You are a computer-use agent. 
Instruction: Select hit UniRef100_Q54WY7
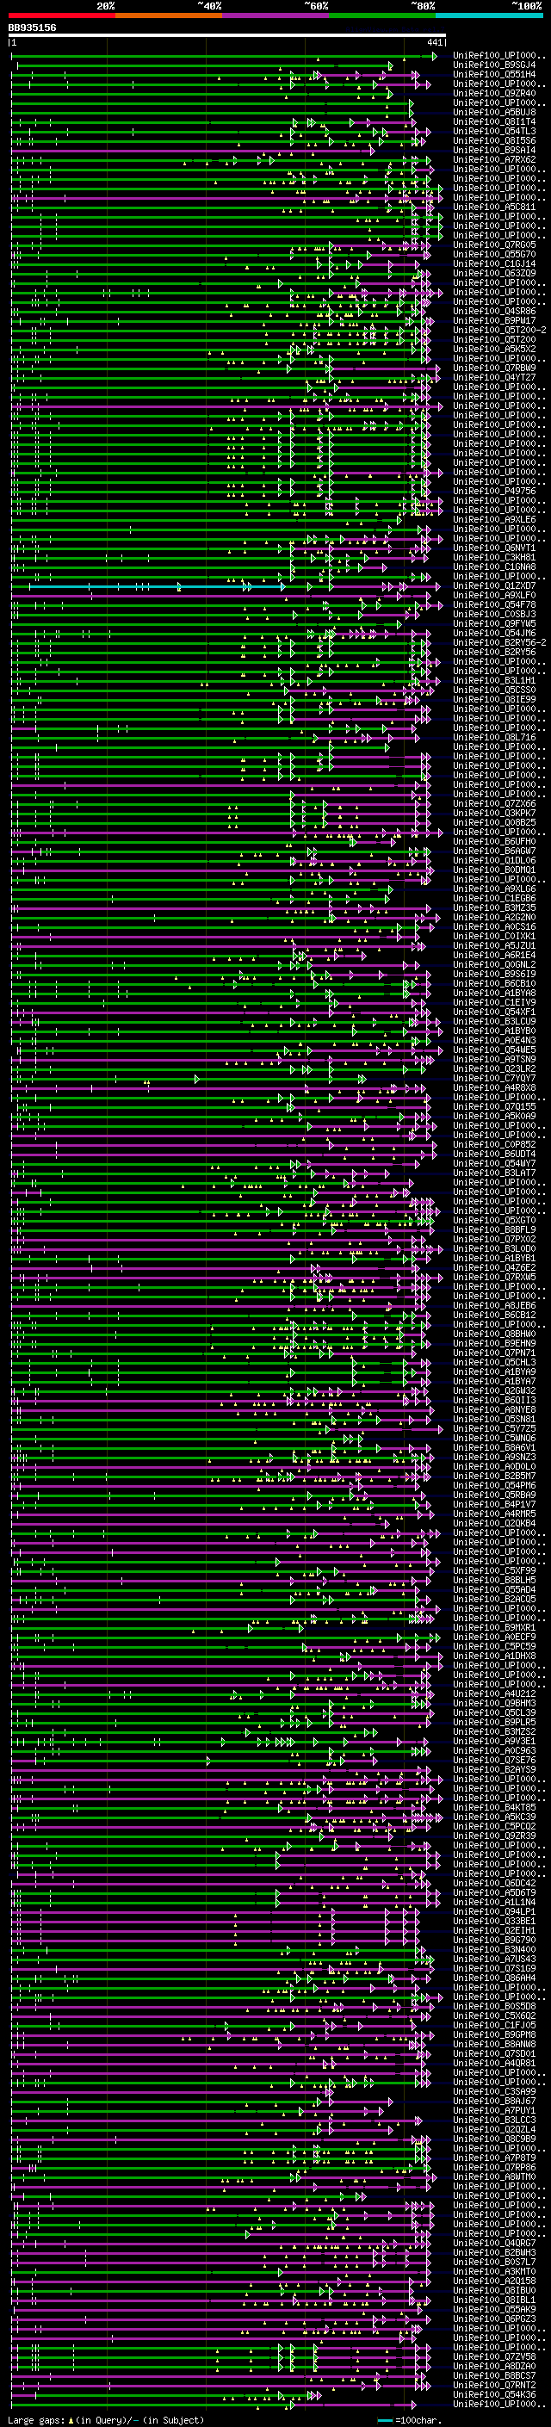coord(494,1164)
